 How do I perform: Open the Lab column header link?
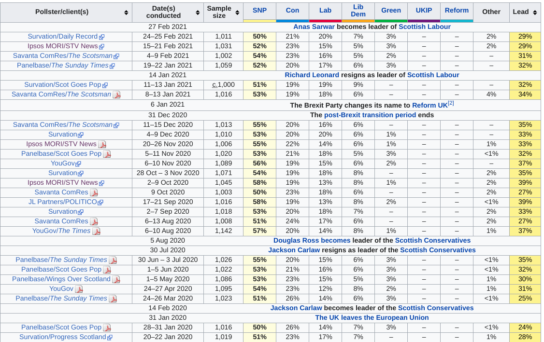coord(325,11)
